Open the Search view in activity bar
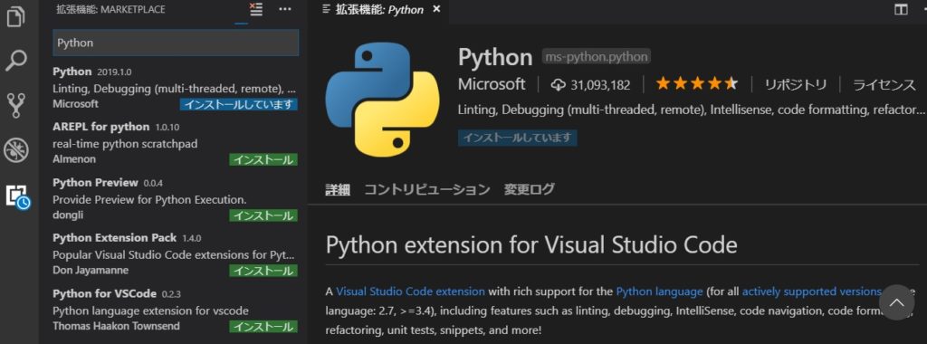The height and width of the screenshot is (344, 927). 16,61
